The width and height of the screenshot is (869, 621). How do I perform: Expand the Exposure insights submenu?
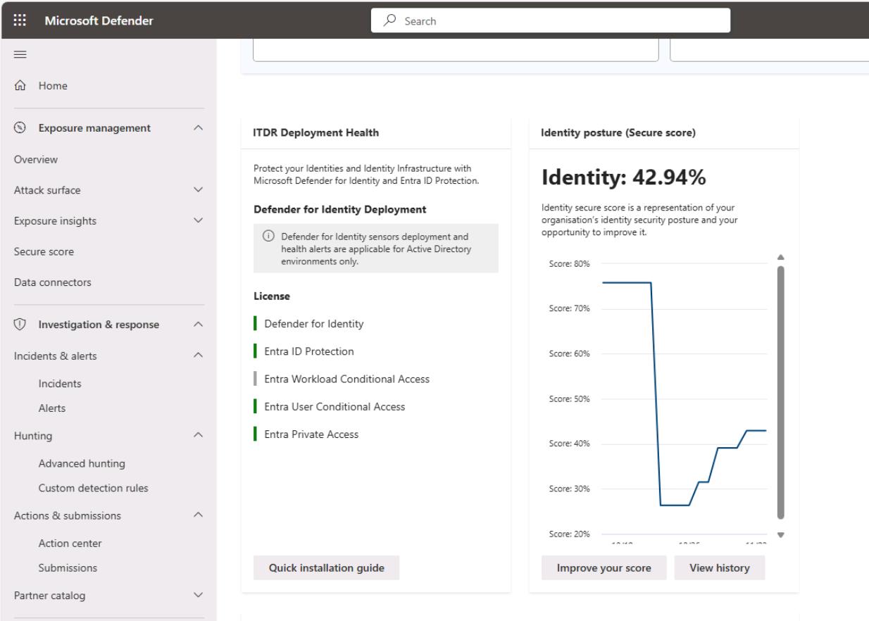click(x=198, y=221)
